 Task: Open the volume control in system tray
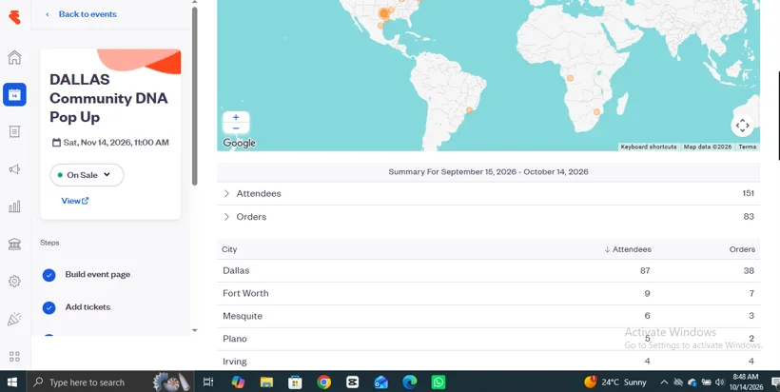tap(719, 382)
